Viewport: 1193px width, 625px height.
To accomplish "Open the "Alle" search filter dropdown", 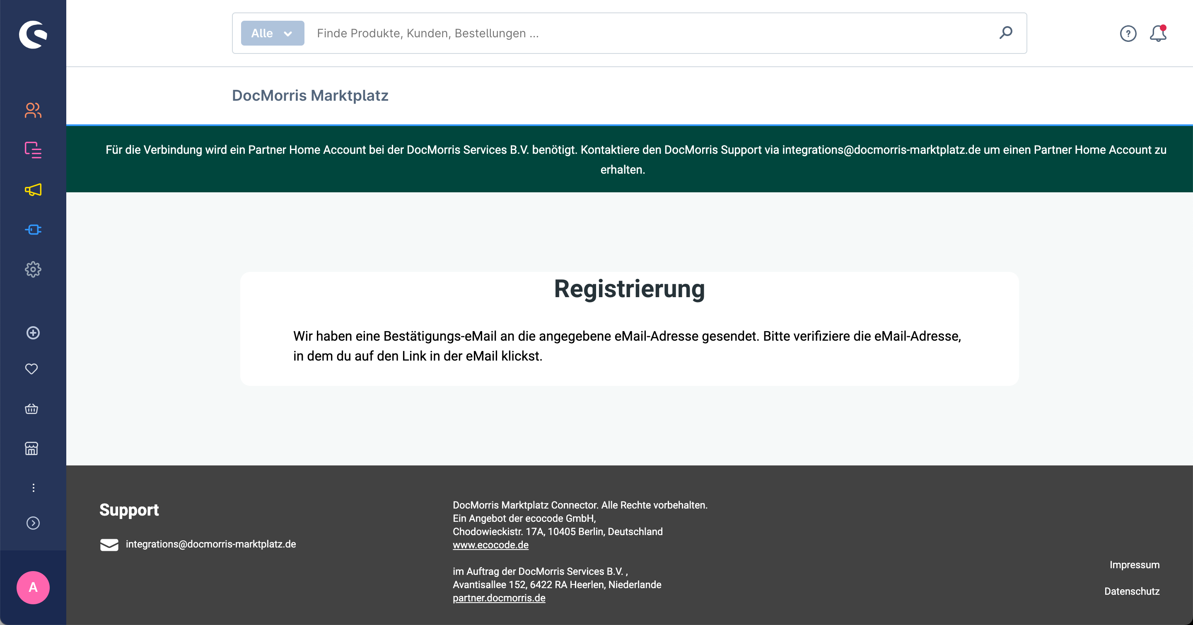I will point(272,33).
